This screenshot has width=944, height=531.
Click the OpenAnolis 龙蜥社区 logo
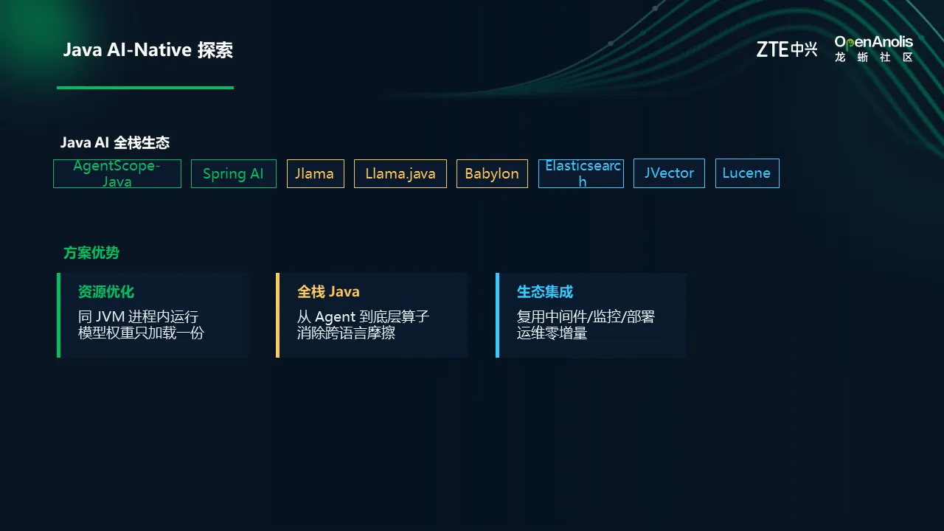pos(874,49)
